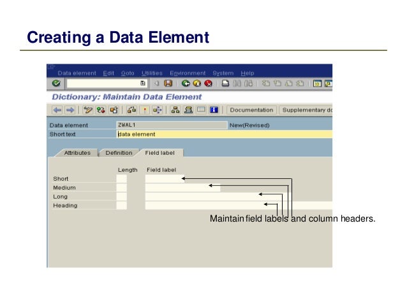Collapse the command field with the triangle
The width and height of the screenshot is (407, 305).
coord(156,83)
